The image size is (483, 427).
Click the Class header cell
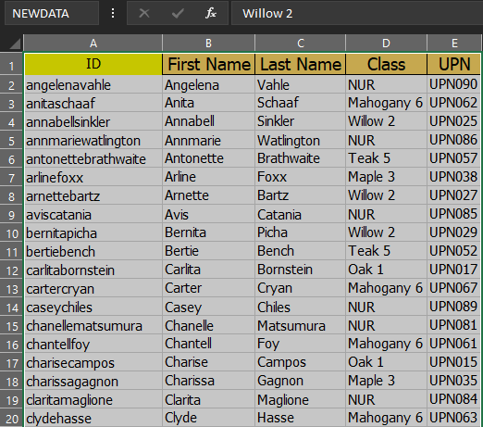[386, 64]
